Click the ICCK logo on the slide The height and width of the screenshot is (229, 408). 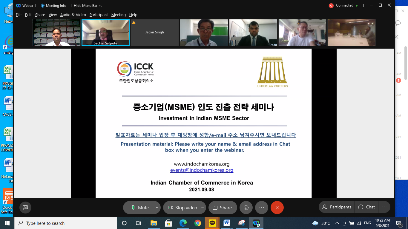[x=135, y=72]
